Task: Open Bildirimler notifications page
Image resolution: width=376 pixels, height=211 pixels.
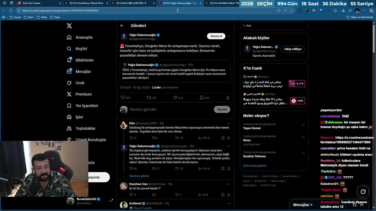Action: click(x=80, y=60)
